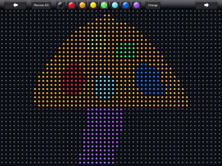Go back with the left arrow button
Screen dimensions: 222x166
(x=15, y=5)
